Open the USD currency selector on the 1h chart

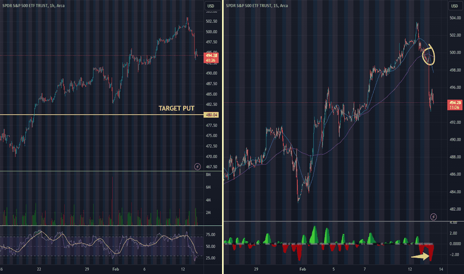(x=213, y=5)
